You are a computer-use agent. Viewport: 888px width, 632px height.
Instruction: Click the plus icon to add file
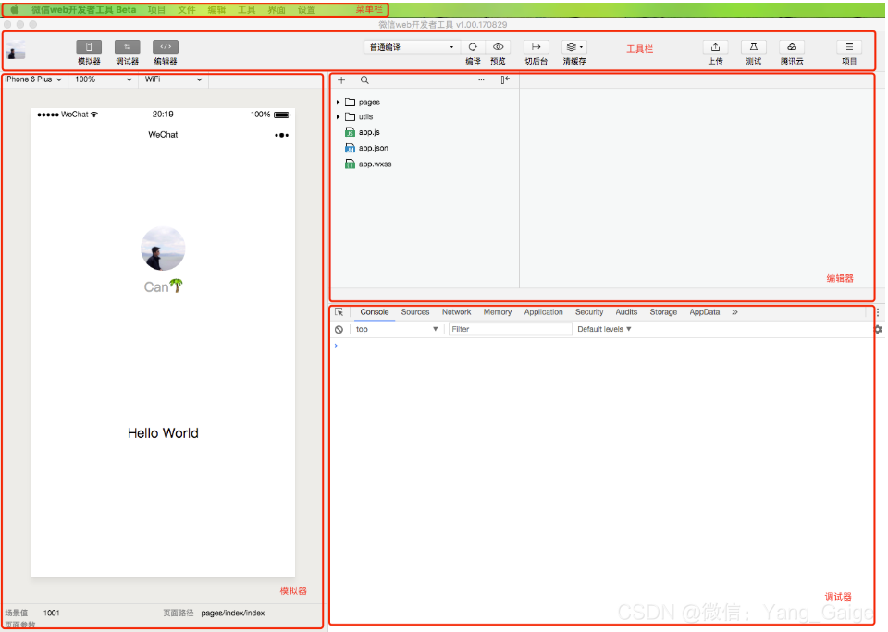point(341,80)
